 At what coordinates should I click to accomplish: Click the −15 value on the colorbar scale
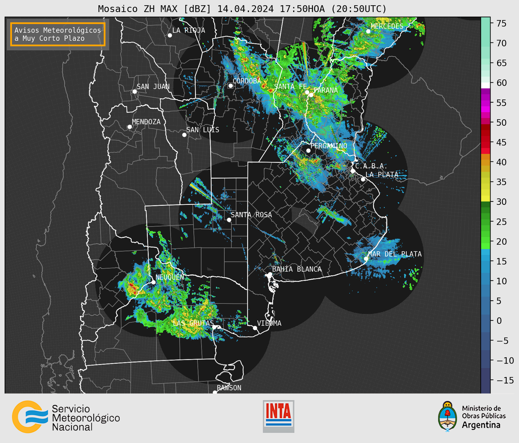[505, 380]
